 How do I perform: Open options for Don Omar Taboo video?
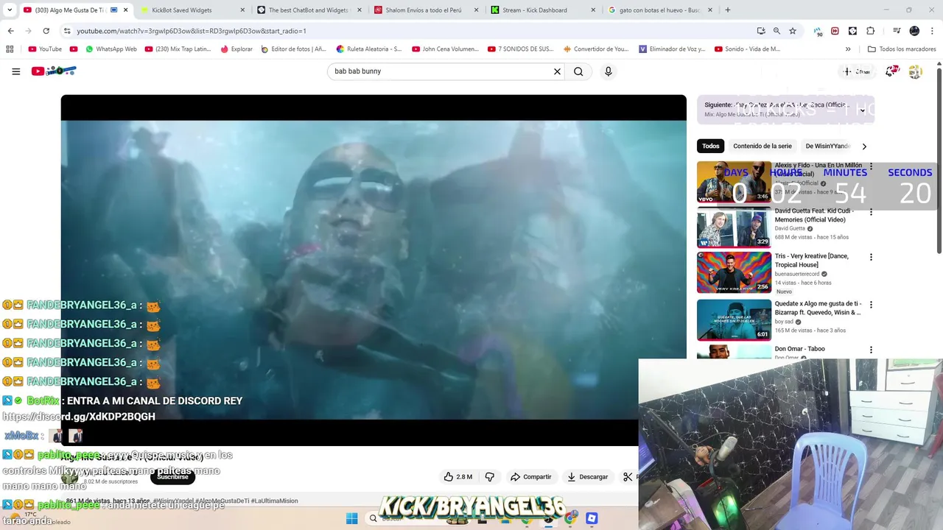pos(871,350)
